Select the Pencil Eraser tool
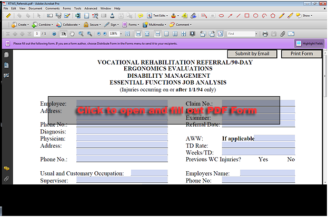This screenshot has height=217, width=328. (290, 16)
